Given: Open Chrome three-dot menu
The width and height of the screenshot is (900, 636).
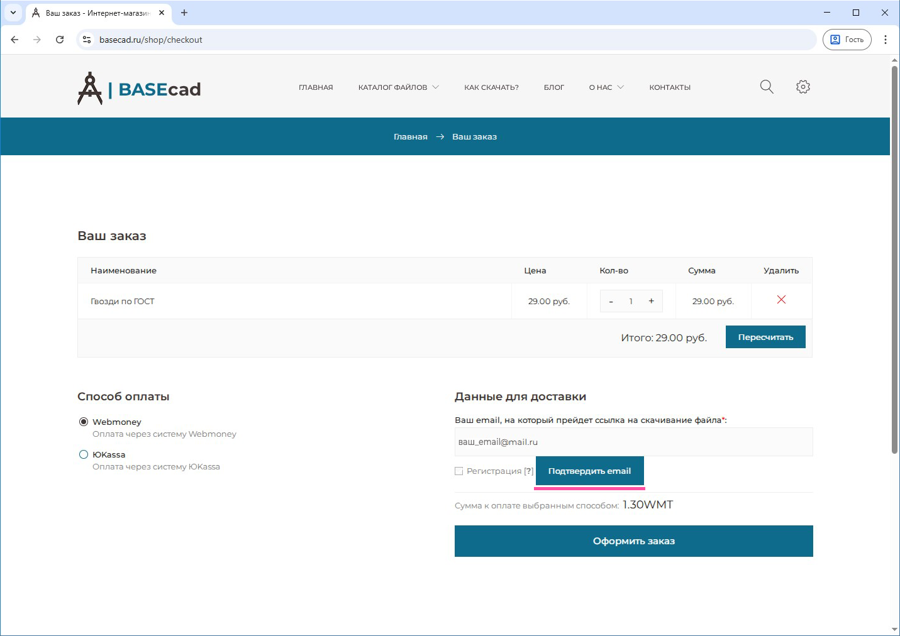Looking at the screenshot, I should (885, 40).
